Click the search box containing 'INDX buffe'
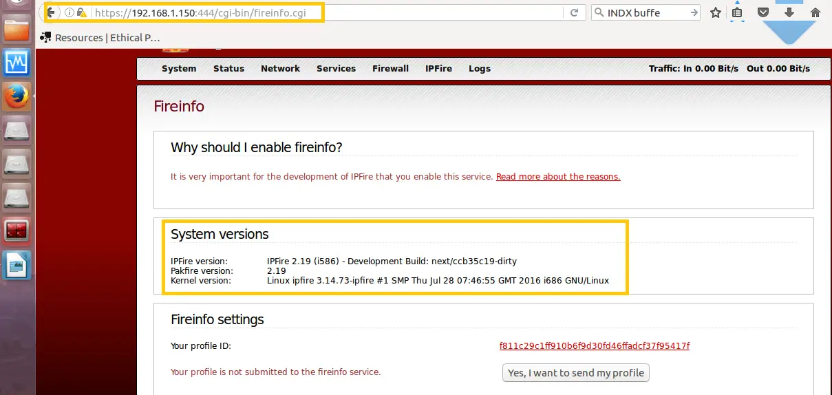Screen dimensions: 832x395 (x=644, y=12)
